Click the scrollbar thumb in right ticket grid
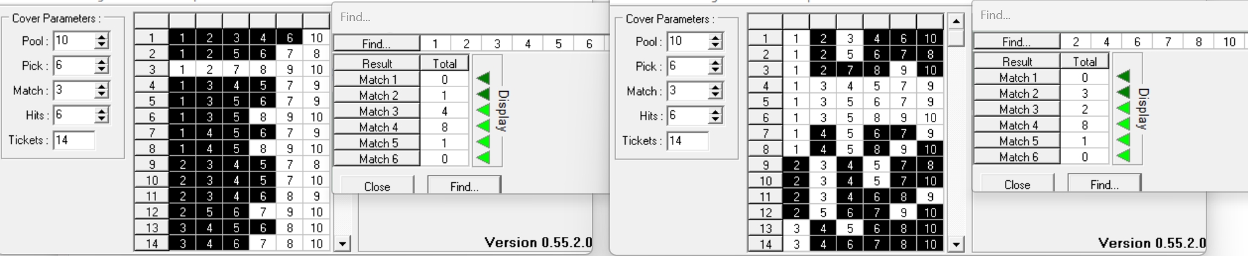The width and height of the screenshot is (1248, 256). tap(956, 38)
